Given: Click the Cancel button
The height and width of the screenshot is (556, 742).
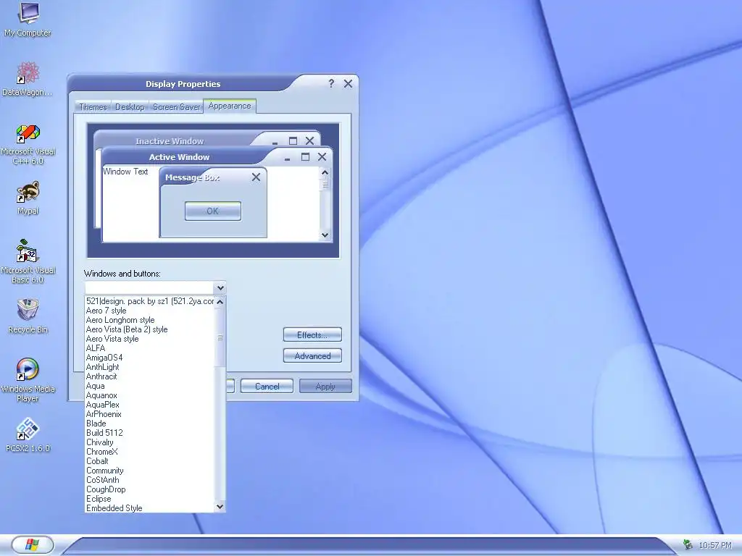Looking at the screenshot, I should point(267,387).
